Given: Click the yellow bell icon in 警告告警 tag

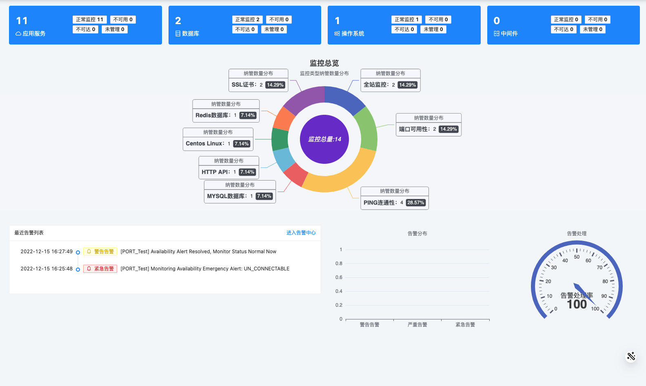Looking at the screenshot, I should pos(89,252).
